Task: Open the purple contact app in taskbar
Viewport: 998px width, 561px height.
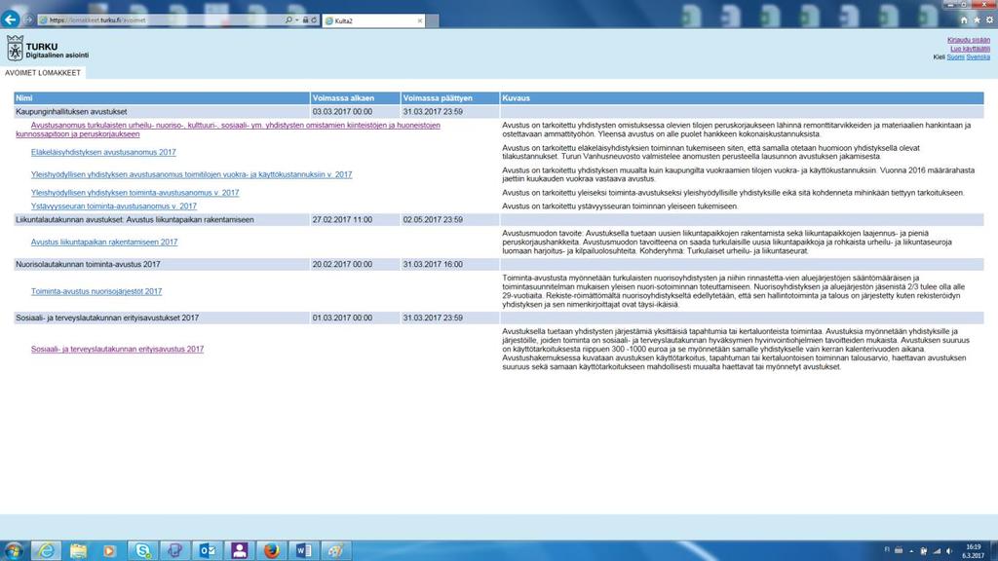Action: pyautogui.click(x=240, y=550)
